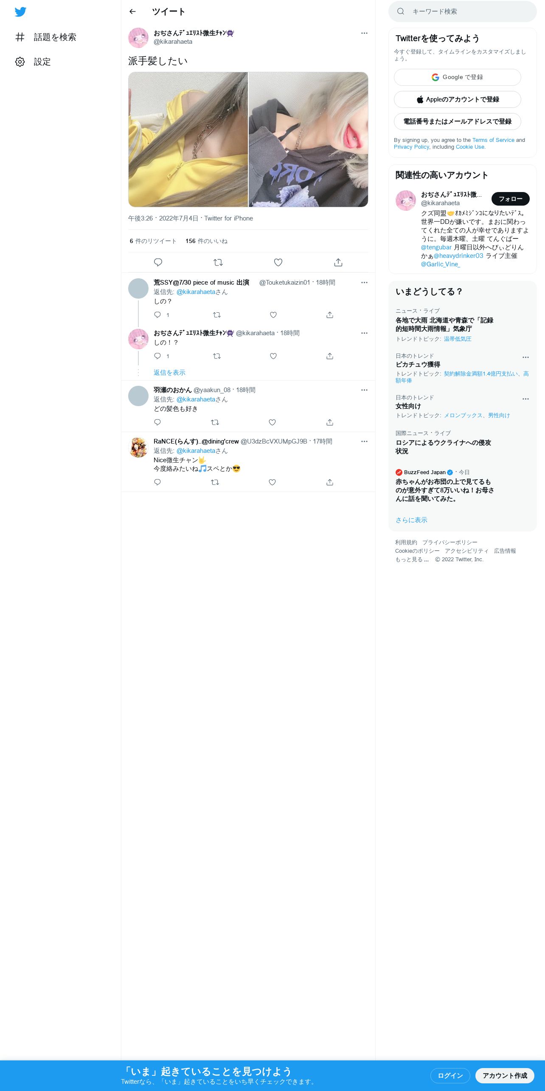The image size is (545, 1091).
Task: Open more options for ピカチュウ獲得 trend
Action: (525, 357)
